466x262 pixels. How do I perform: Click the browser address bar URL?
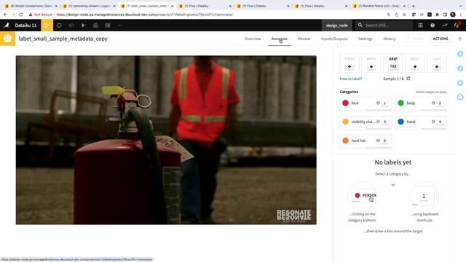pyautogui.click(x=144, y=15)
